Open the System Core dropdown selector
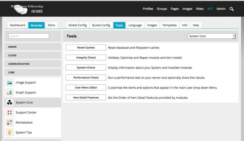Viewport: 244px width, 141px height. coord(211,36)
